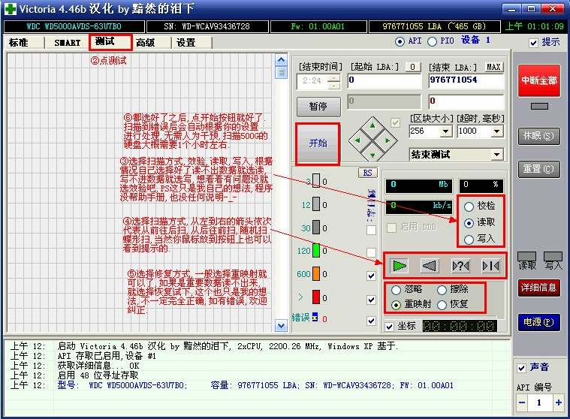This screenshot has width=570, height=419.
Task: Select 重映射 remap option
Action: click(396, 305)
